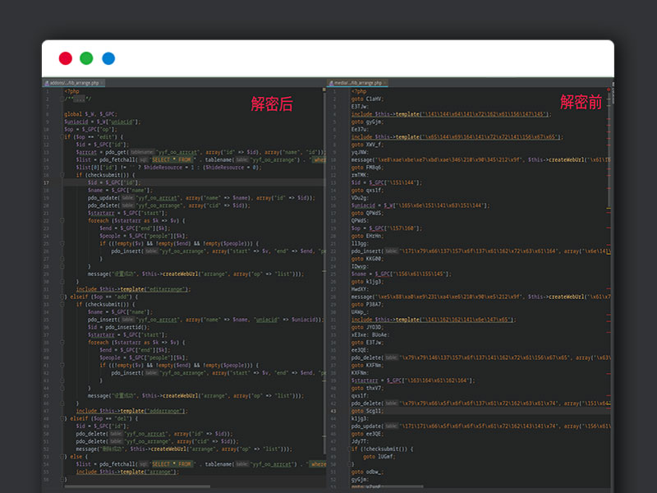This screenshot has height=493, width=657.
Task: Collapse the elseif $op == "add" block
Action: point(62,296)
